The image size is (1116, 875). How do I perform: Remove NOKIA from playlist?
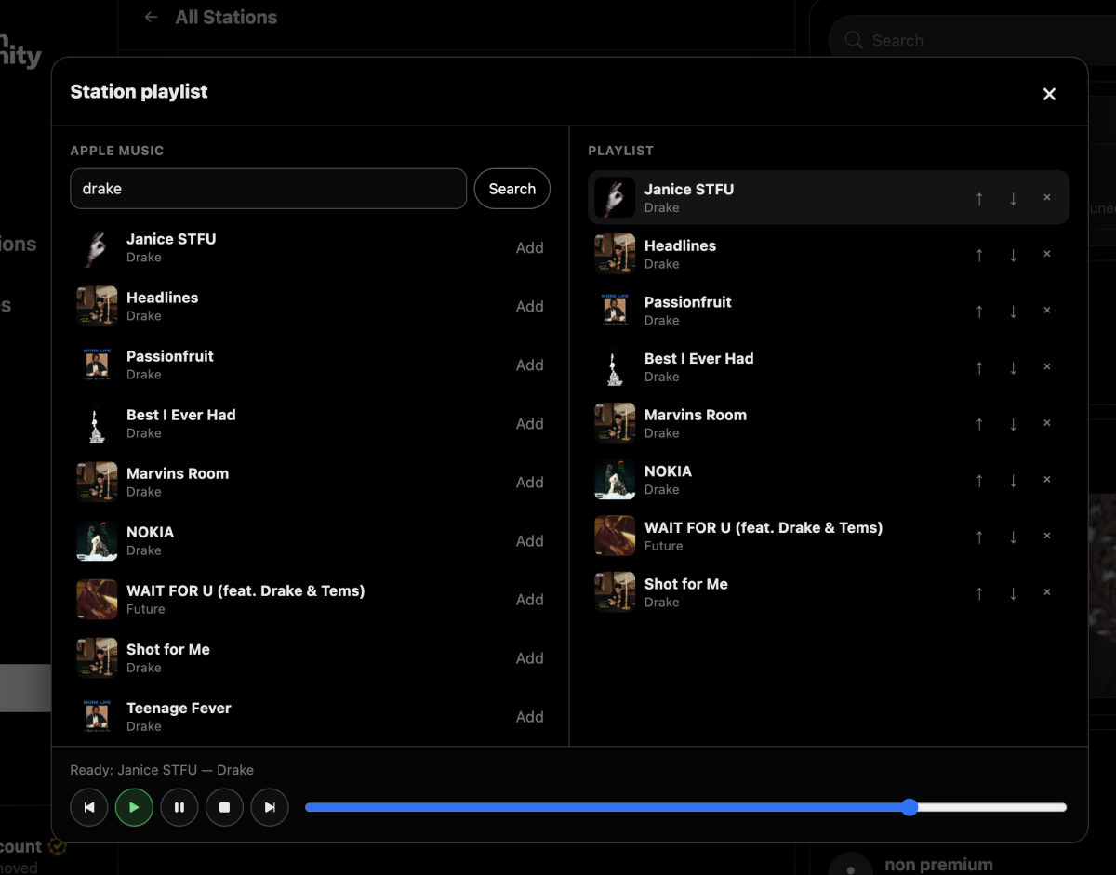1046,480
